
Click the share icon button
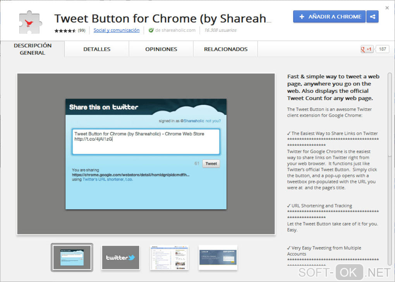(x=372, y=17)
